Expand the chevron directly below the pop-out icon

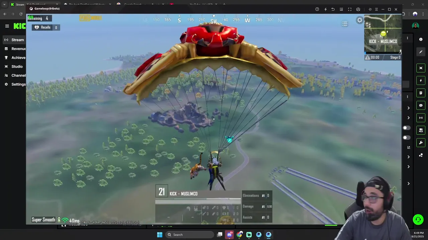[409, 157]
